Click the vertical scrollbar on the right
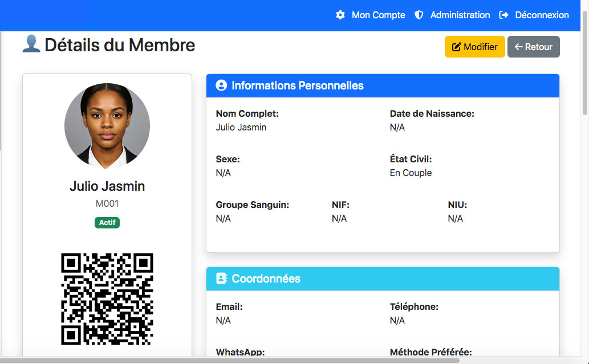The image size is (589, 364). 584,57
